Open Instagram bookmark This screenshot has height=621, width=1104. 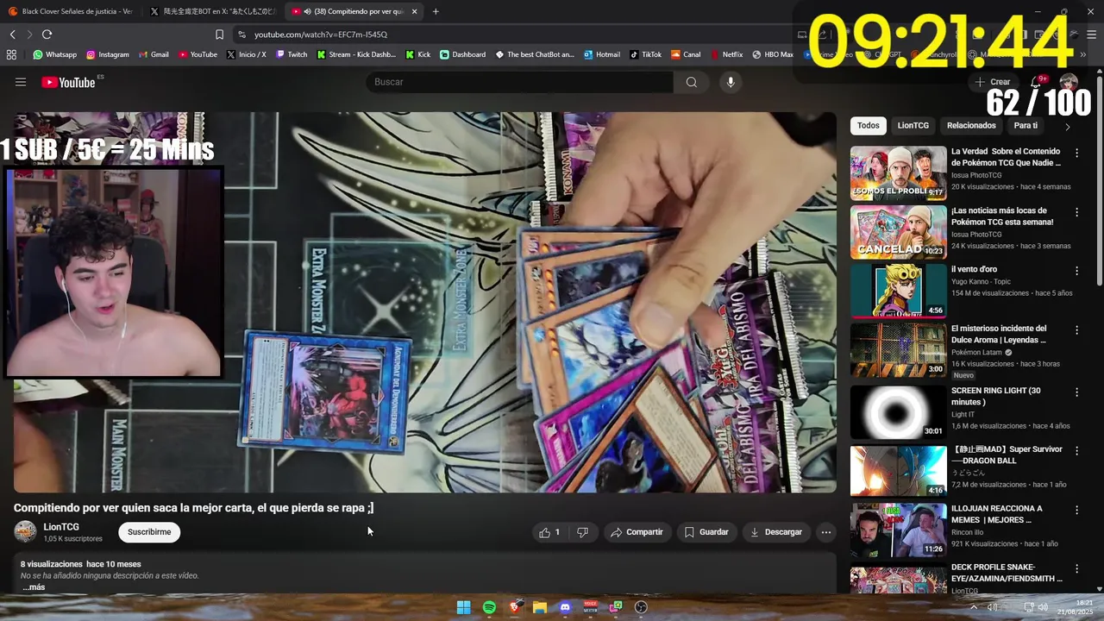pyautogui.click(x=108, y=54)
